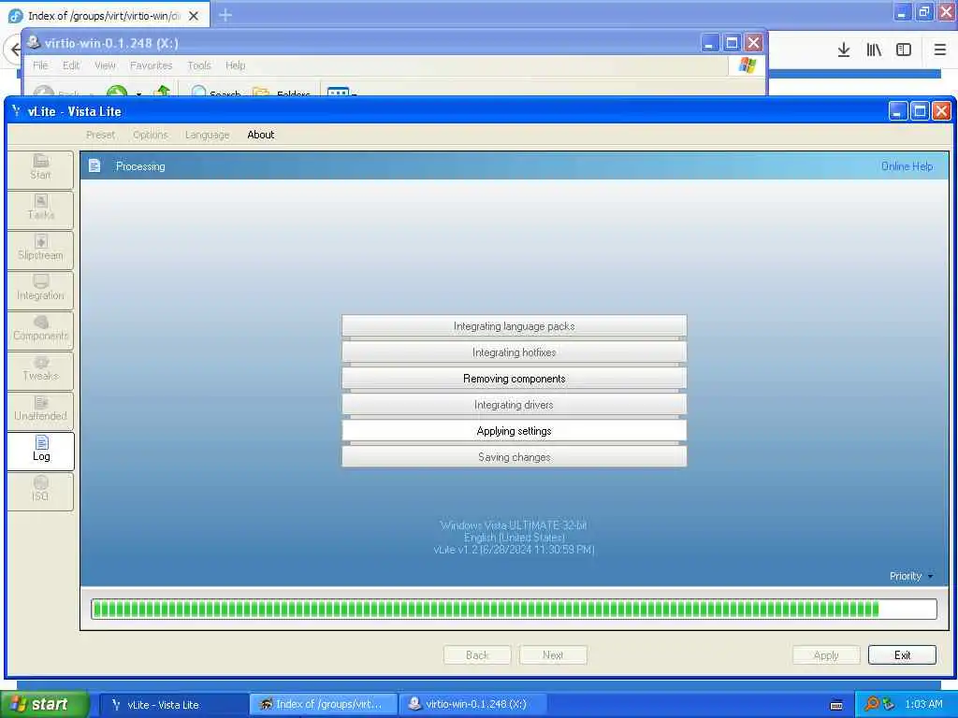The height and width of the screenshot is (718, 958).
Task: Click the Views icon in Explorer toolbar
Action: [338, 92]
